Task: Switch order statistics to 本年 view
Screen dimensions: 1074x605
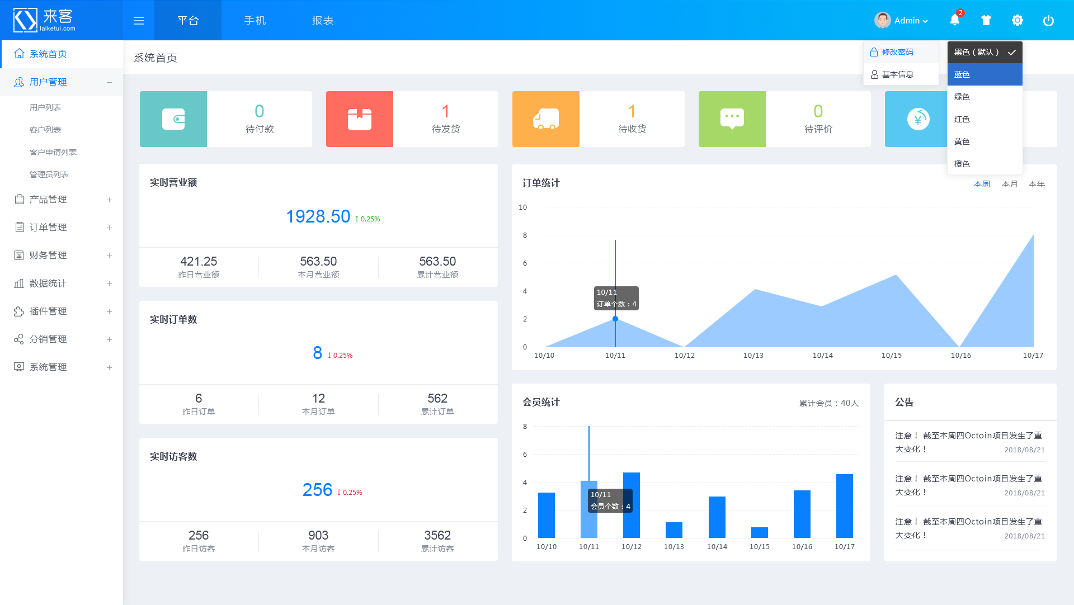Action: coord(1037,183)
